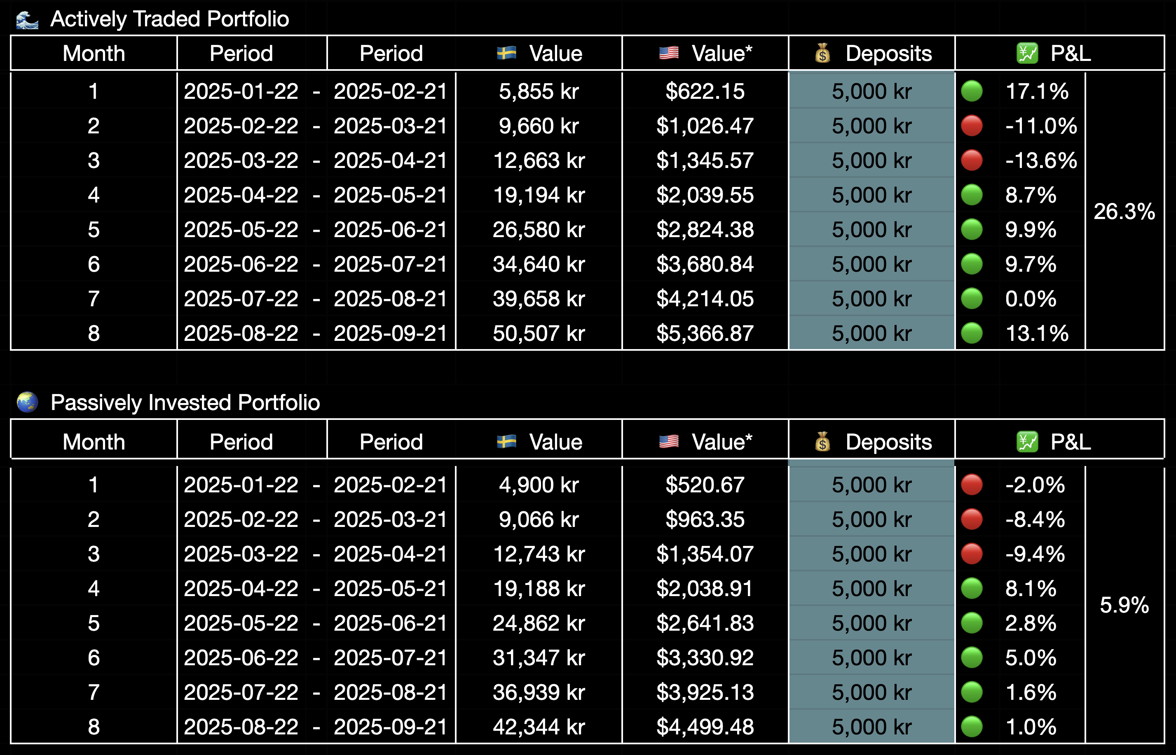Select the Deposits header in the Passive table
The height and width of the screenshot is (755, 1176).
click(888, 442)
